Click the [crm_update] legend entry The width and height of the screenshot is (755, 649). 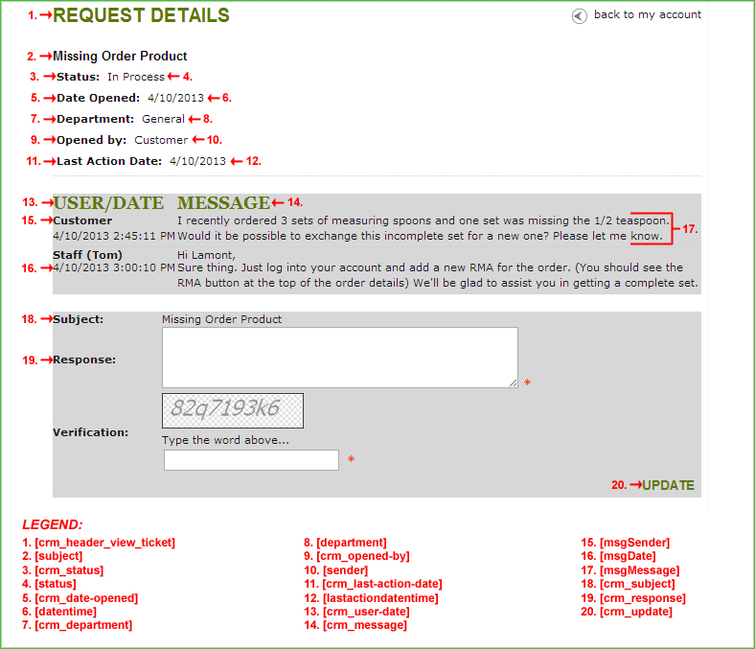pos(634,612)
